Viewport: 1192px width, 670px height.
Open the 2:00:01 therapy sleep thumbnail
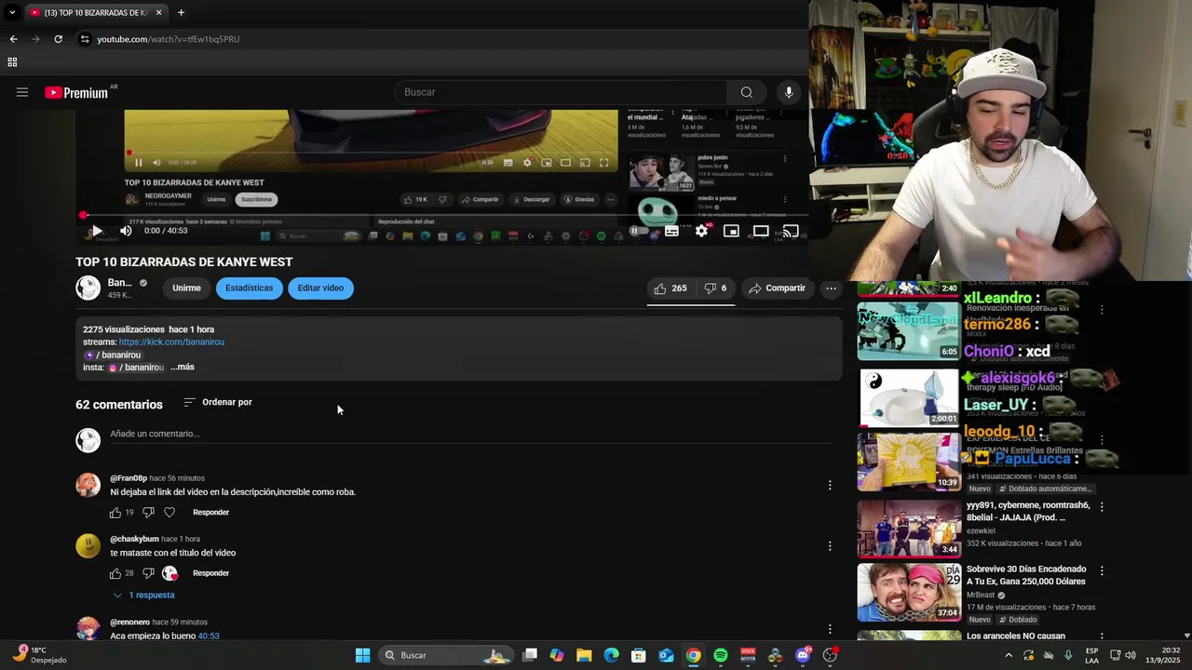coord(909,397)
